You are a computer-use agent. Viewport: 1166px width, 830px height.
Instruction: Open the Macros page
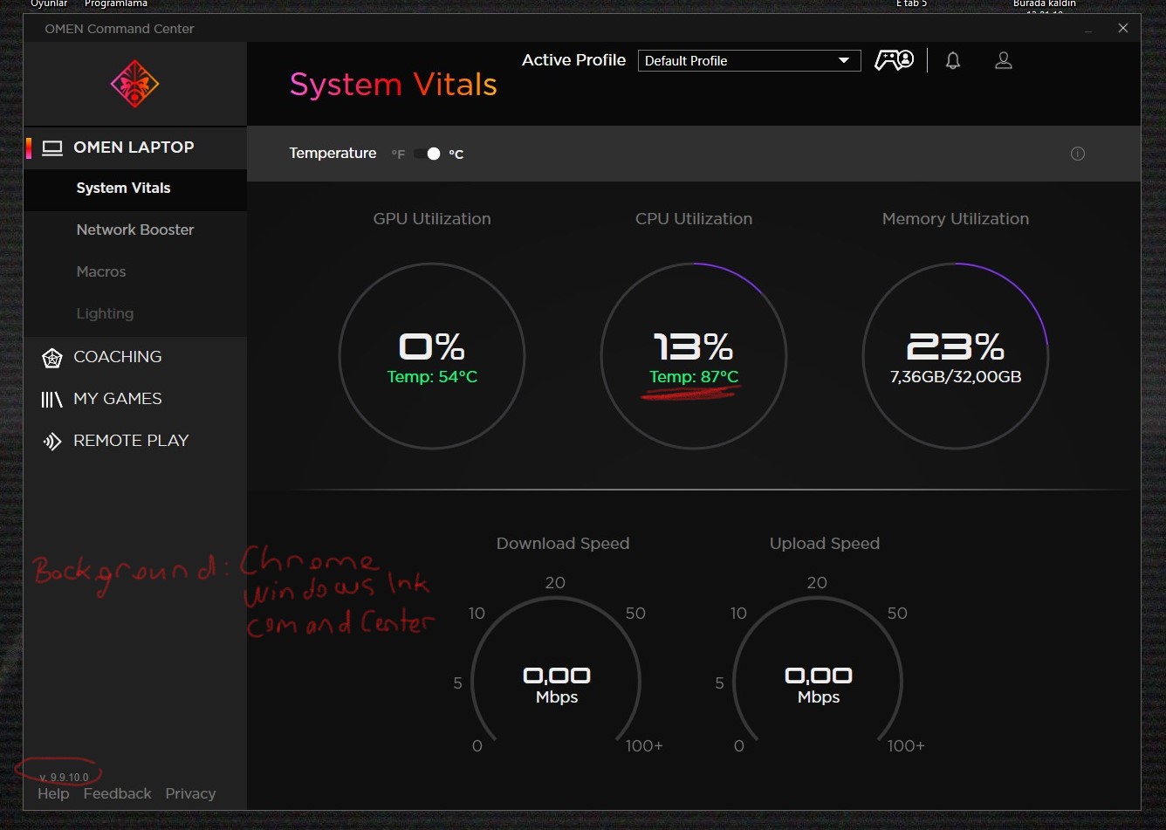101,271
